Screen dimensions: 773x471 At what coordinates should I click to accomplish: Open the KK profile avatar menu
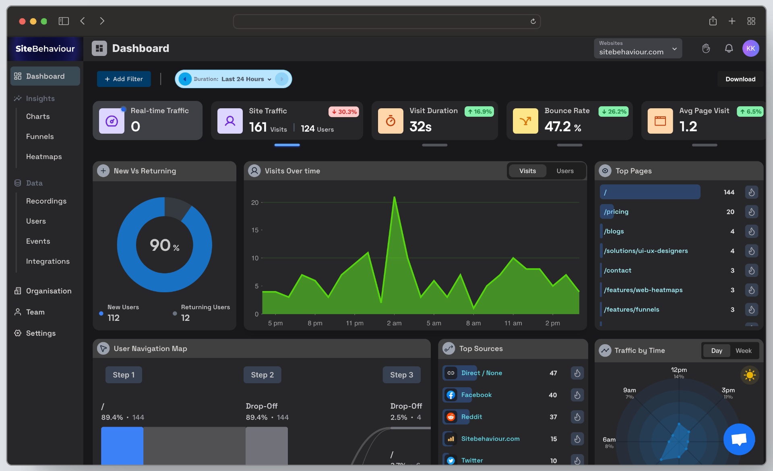[751, 48]
